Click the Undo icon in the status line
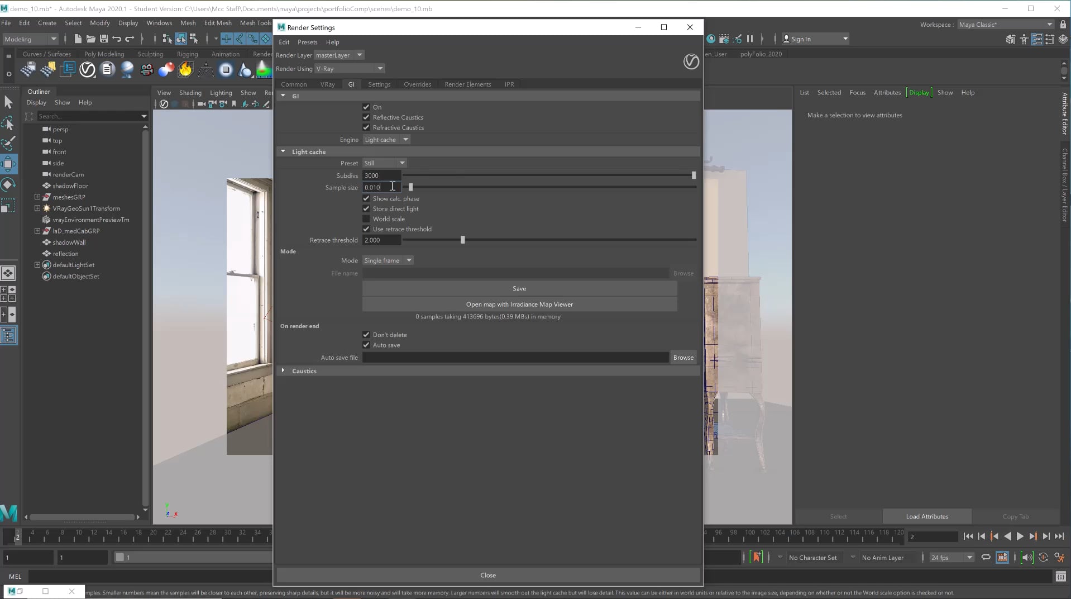1071x599 pixels. click(x=117, y=39)
